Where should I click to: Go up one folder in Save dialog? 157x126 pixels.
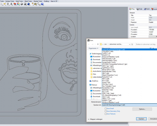click(x=98, y=44)
